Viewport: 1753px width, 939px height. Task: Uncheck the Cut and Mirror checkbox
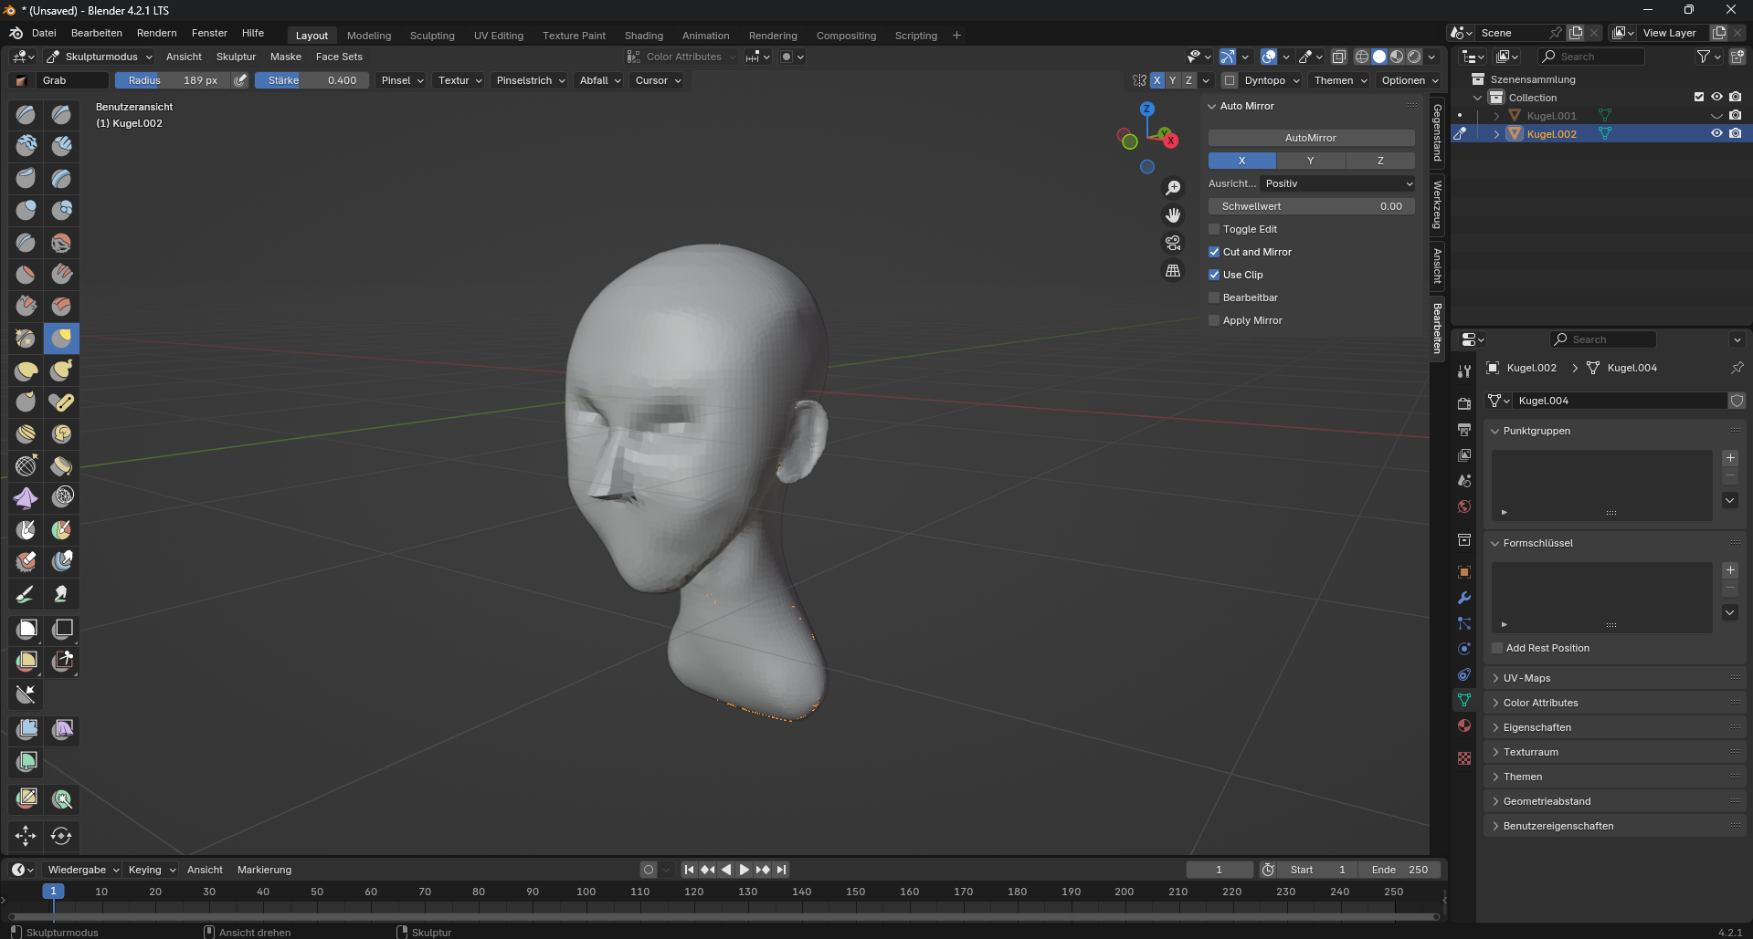(1214, 252)
